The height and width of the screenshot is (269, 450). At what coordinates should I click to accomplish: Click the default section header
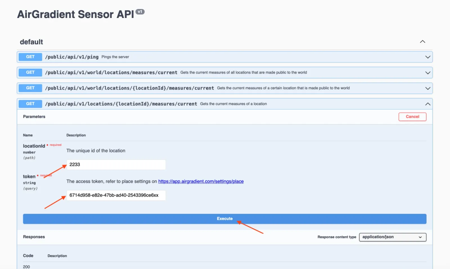pos(31,42)
